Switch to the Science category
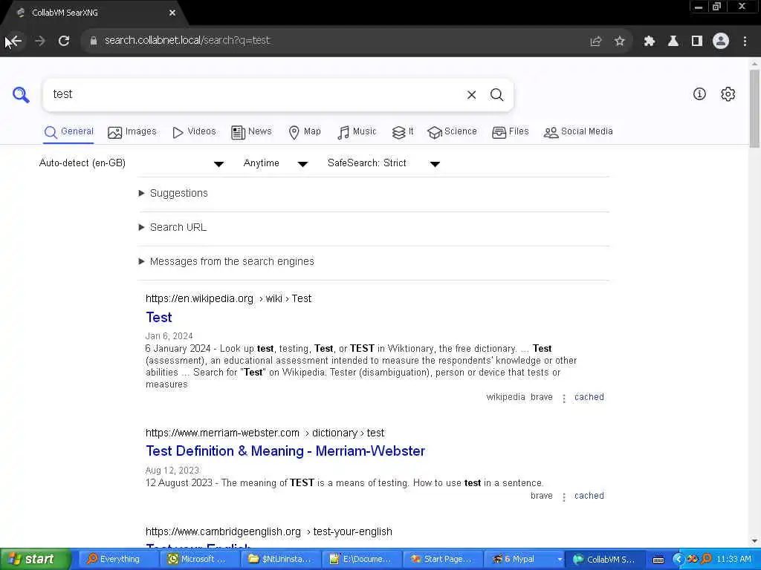This screenshot has height=570, width=761. (x=452, y=132)
